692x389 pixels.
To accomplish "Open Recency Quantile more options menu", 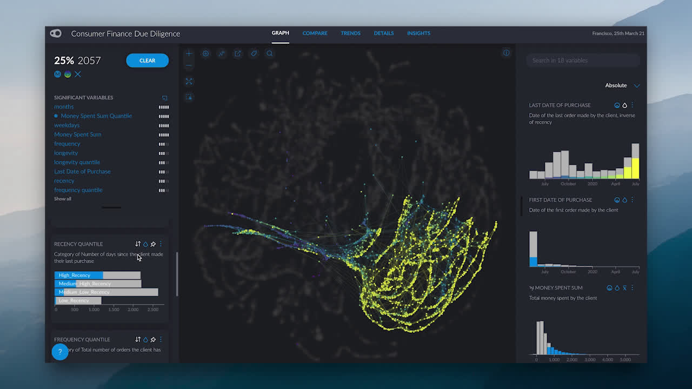I will pos(161,244).
